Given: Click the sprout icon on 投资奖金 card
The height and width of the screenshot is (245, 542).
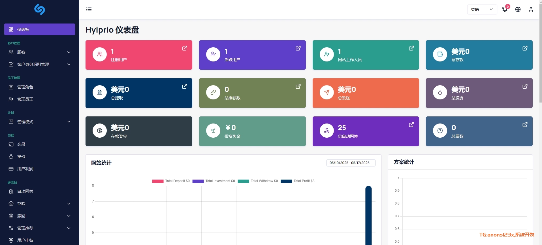Looking at the screenshot, I should (213, 131).
